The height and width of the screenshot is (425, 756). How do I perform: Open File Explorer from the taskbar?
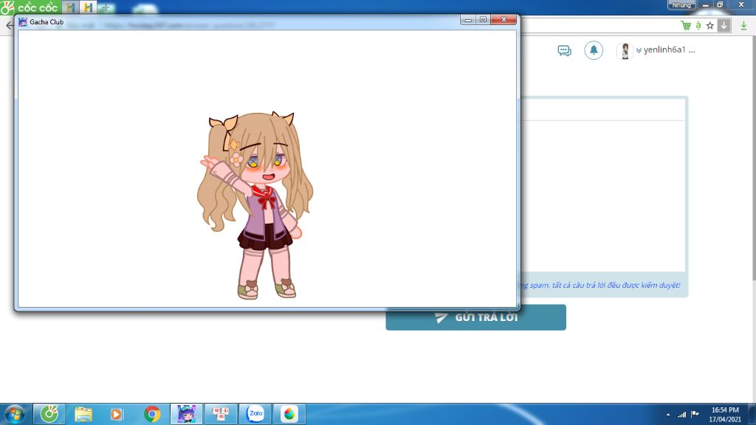point(83,414)
